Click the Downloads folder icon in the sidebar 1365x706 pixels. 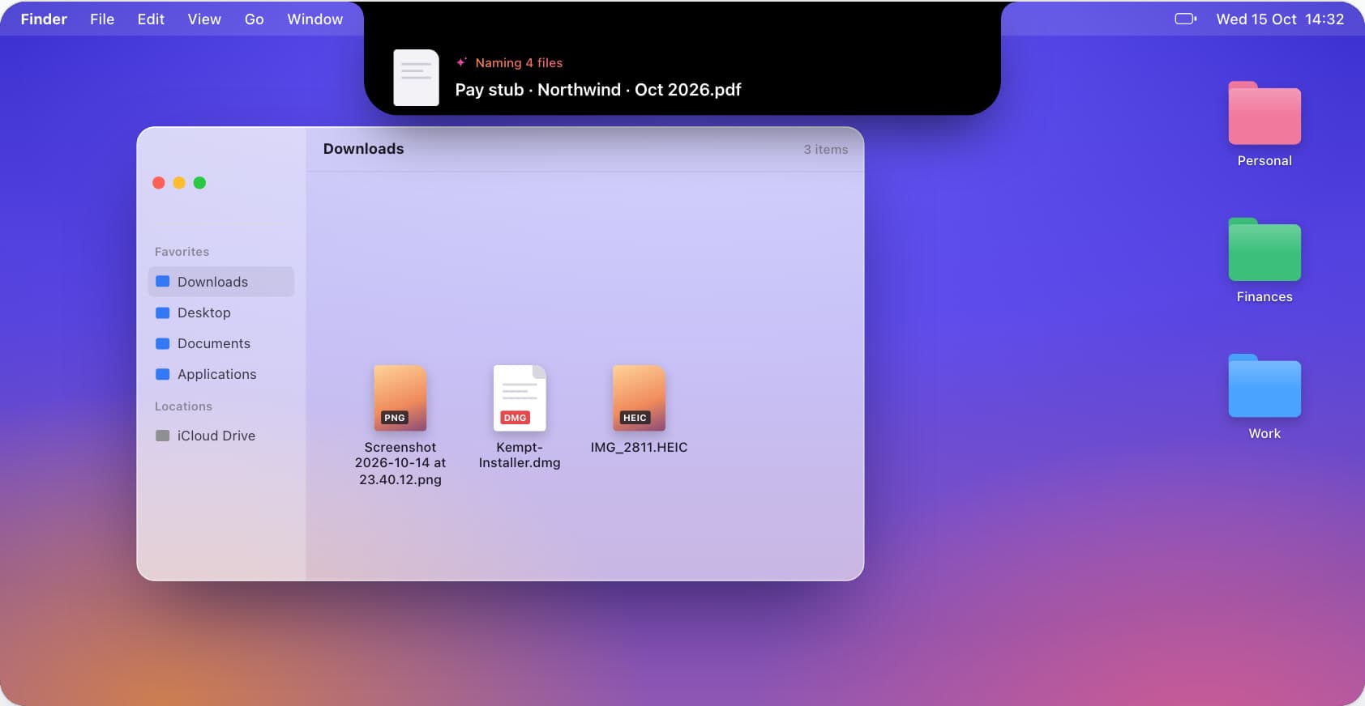[162, 282]
